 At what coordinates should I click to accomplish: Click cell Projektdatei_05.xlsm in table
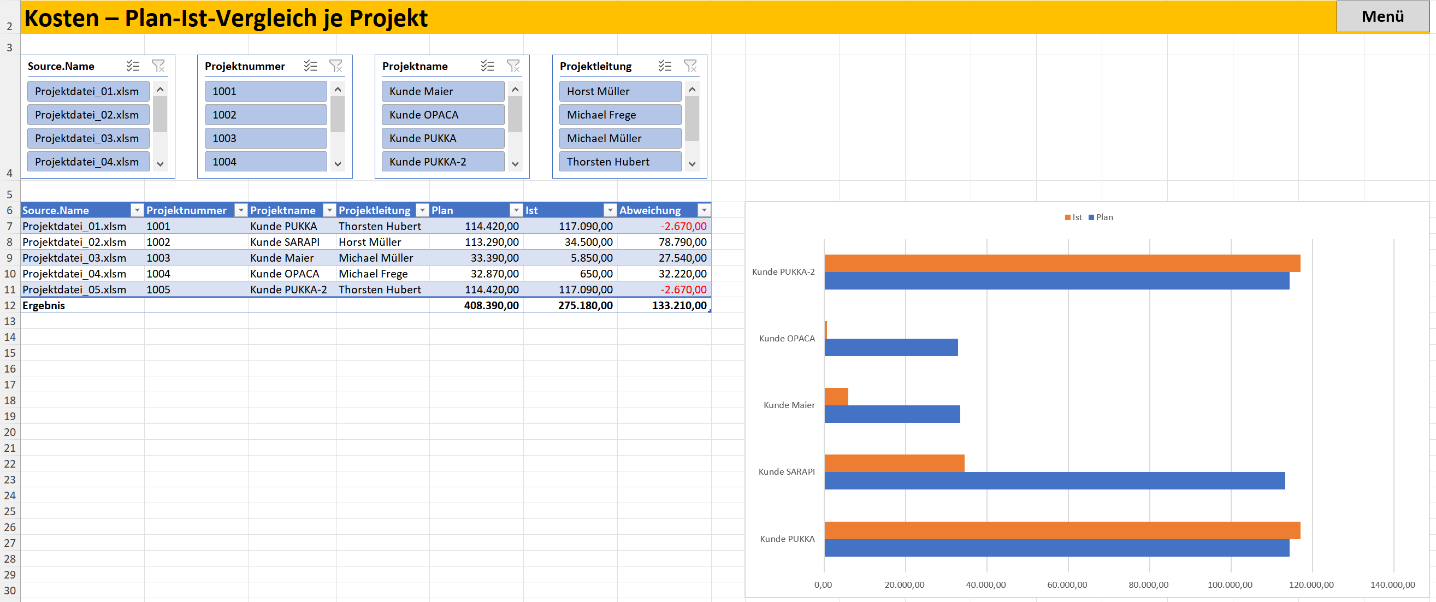click(x=82, y=290)
